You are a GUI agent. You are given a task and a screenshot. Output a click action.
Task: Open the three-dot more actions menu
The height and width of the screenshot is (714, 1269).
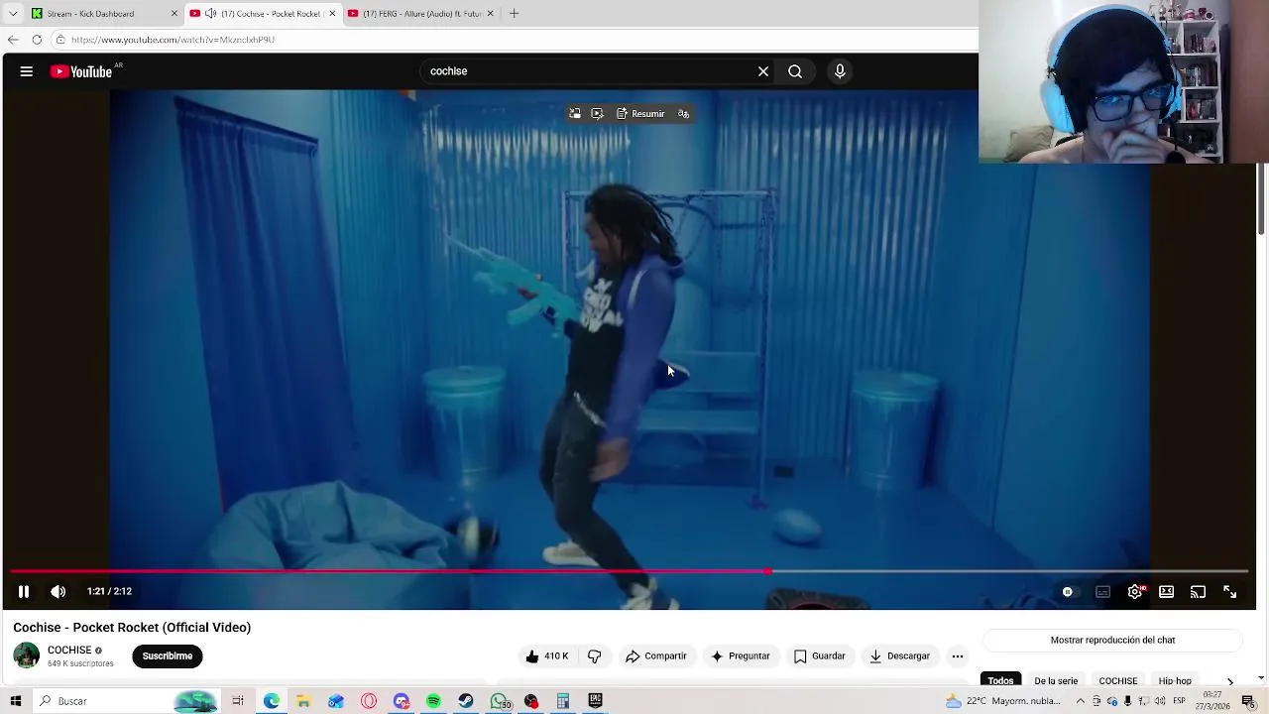click(x=958, y=656)
